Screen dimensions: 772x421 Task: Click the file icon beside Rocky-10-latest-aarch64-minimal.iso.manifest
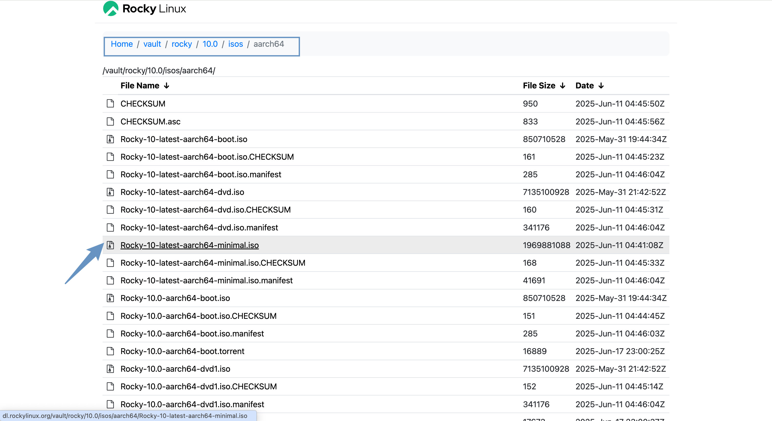(x=110, y=280)
